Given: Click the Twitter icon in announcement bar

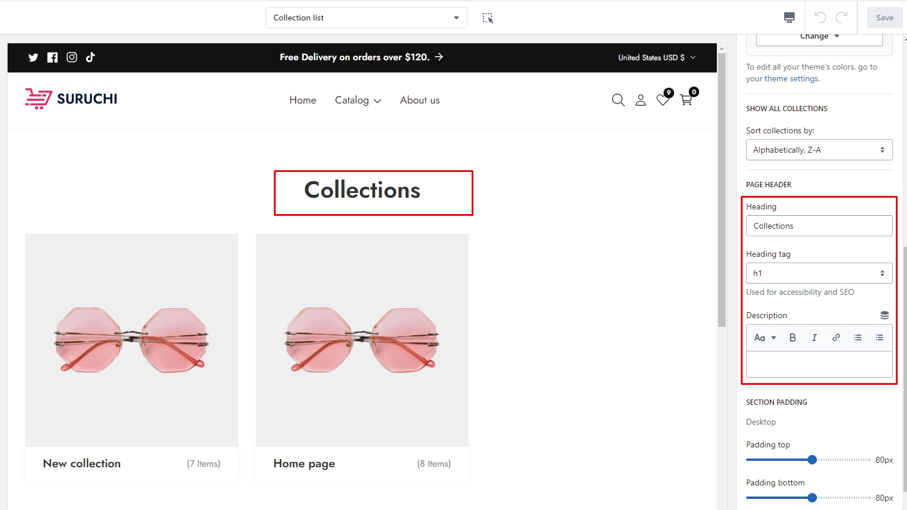Looking at the screenshot, I should point(33,57).
